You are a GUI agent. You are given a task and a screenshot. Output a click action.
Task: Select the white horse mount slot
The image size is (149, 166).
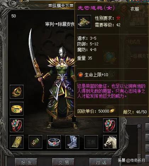(110, 142)
